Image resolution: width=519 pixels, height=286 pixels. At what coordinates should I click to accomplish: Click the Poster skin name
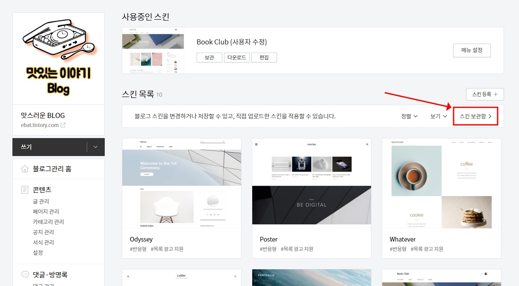pos(268,239)
